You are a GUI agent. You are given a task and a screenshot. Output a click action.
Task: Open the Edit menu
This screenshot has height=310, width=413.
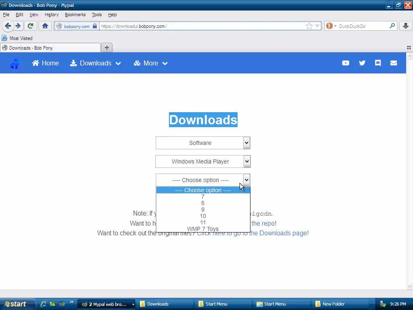coord(19,15)
